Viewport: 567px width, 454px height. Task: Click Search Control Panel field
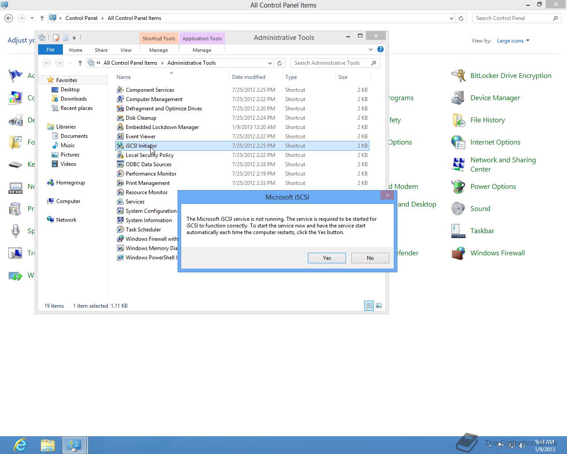(517, 18)
